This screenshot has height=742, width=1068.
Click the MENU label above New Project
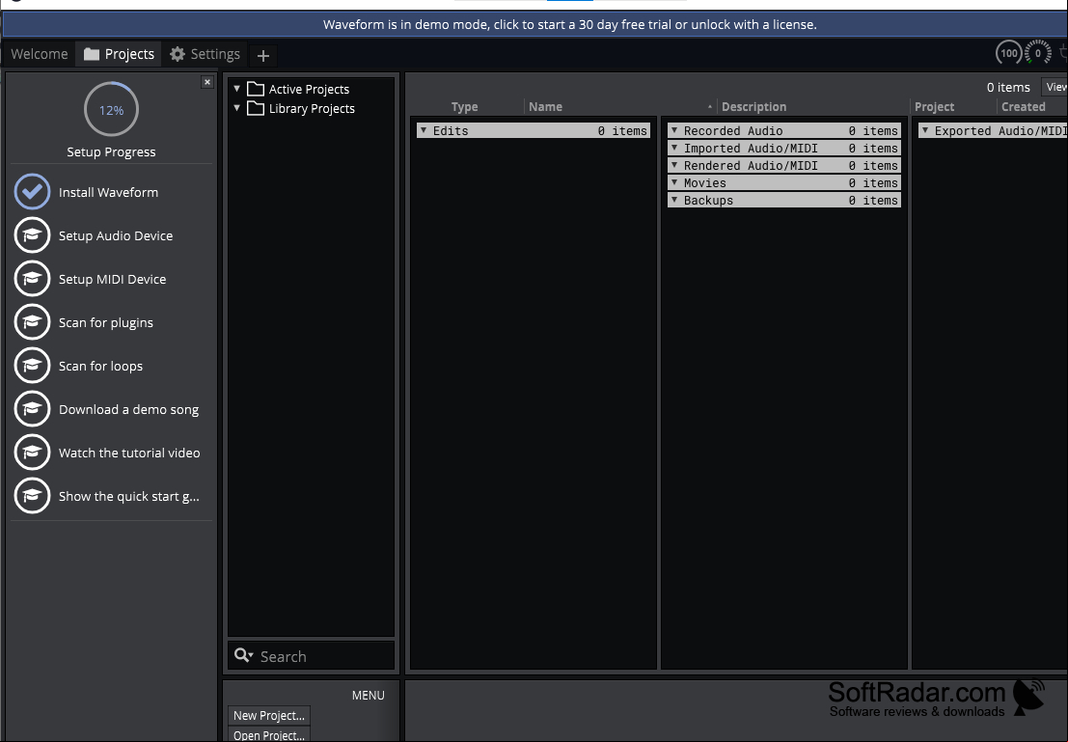tap(368, 695)
